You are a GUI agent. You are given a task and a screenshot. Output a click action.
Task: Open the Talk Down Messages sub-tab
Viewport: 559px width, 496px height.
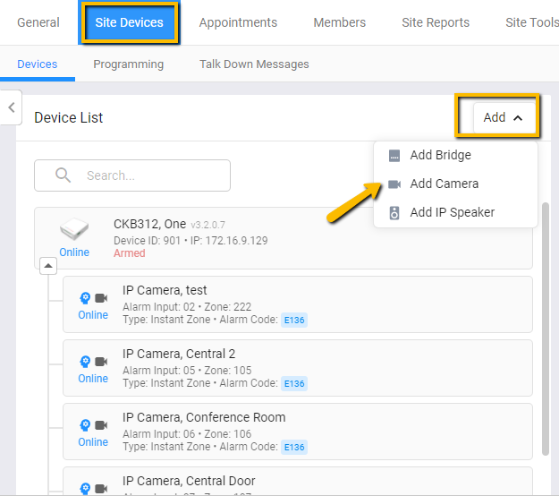pyautogui.click(x=254, y=64)
